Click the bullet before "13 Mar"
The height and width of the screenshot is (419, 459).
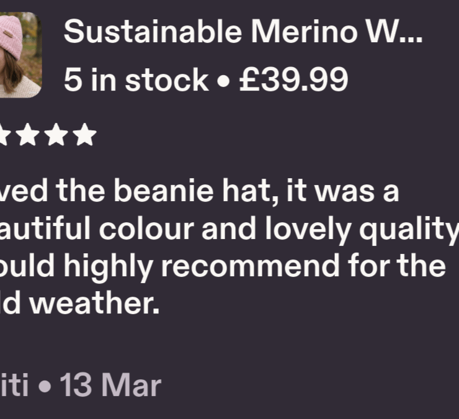(45, 386)
